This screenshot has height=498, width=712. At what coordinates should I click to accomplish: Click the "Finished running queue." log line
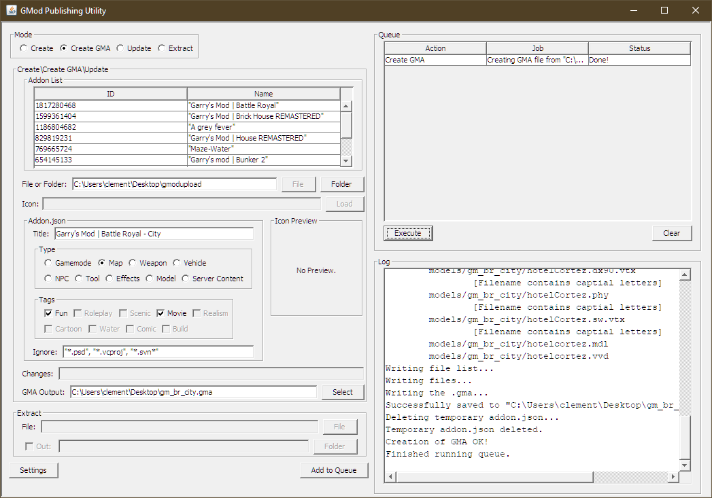(447, 454)
